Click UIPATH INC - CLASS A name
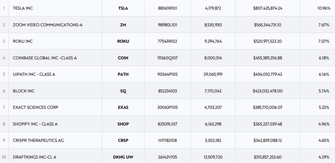This screenshot has height=163, width=335. (34, 75)
